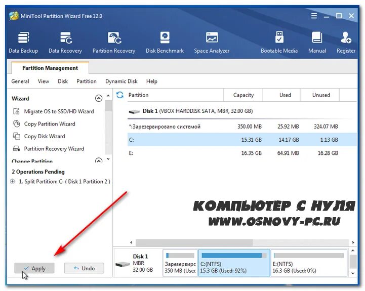Click the sidebar vertical scrollbar thumb
Viewport: 365px width, 291px height.
pos(108,105)
